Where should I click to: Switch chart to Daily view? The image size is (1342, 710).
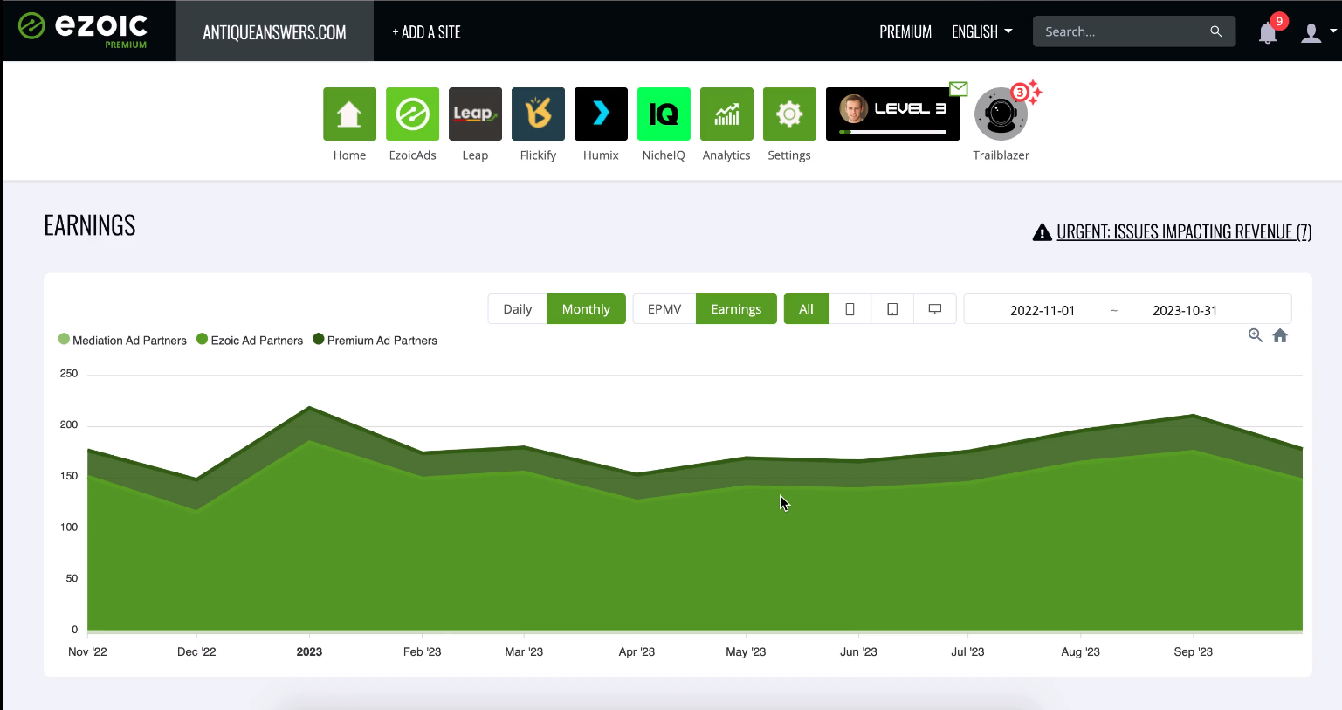tap(517, 309)
